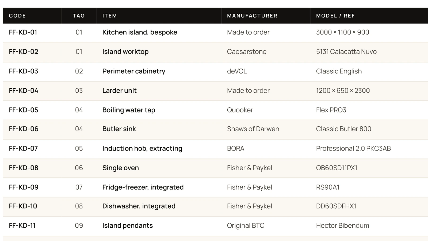The image size is (428, 241).
Task: Click tag '08' in Dishwasher row
Action: (79, 206)
